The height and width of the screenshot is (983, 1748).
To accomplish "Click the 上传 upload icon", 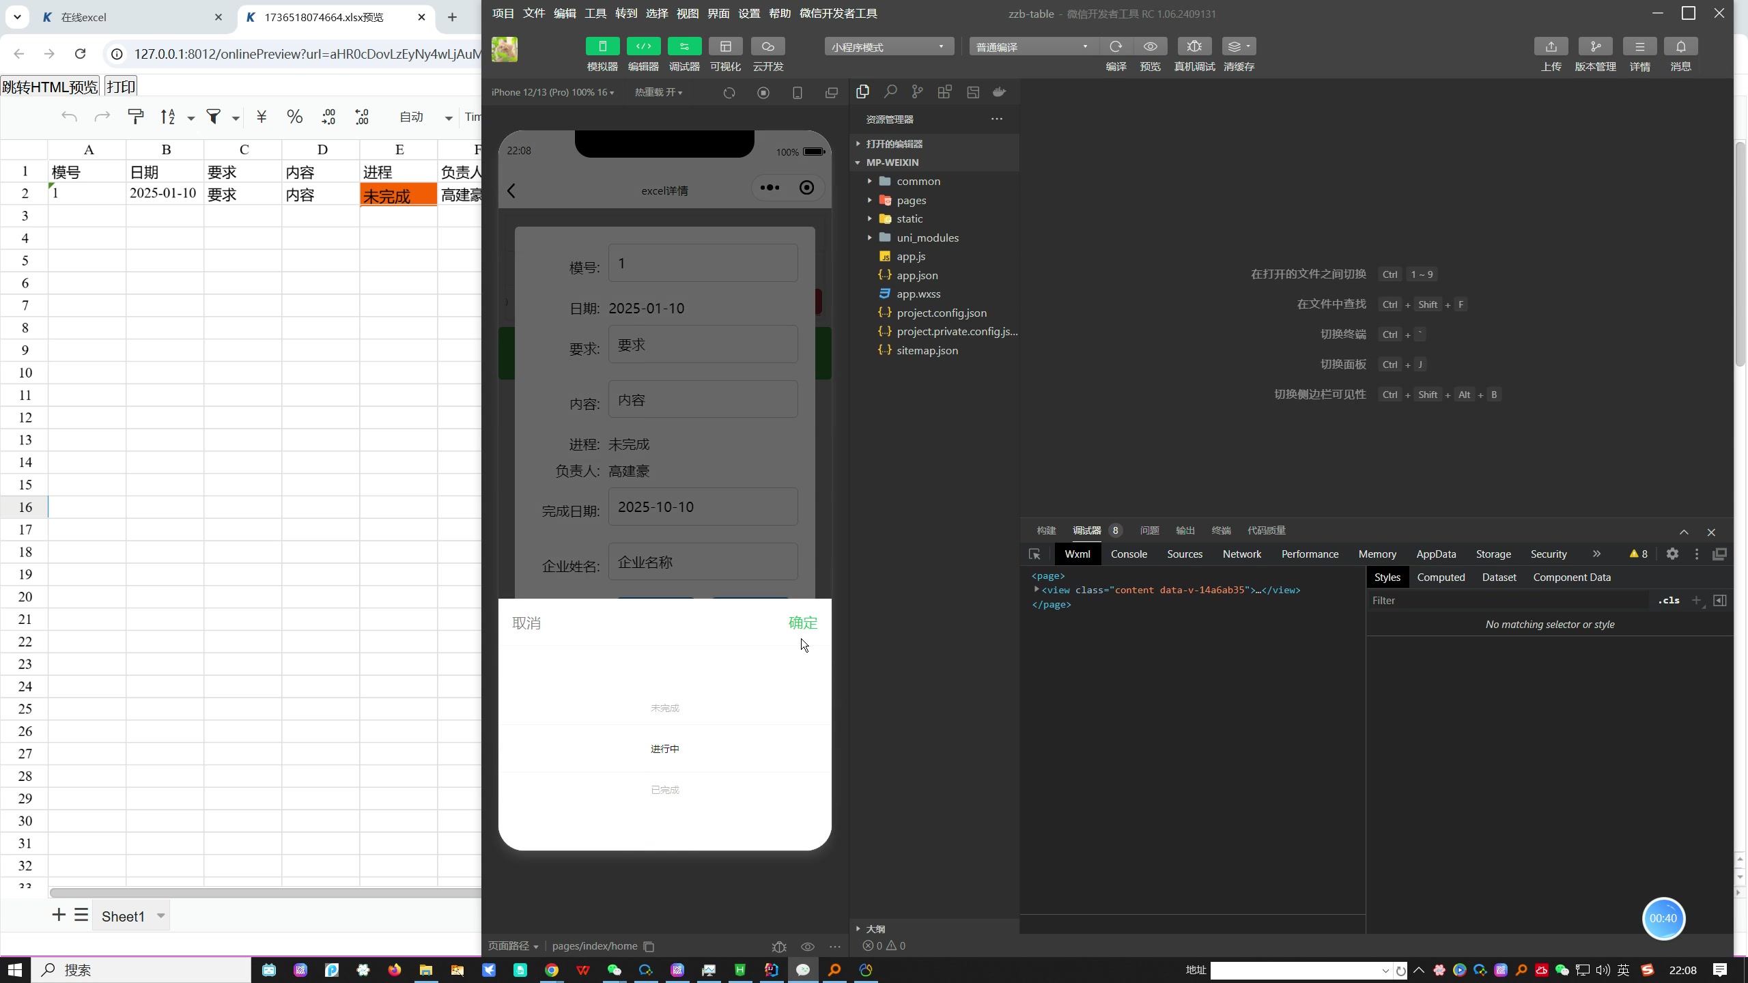I will click(x=1551, y=46).
